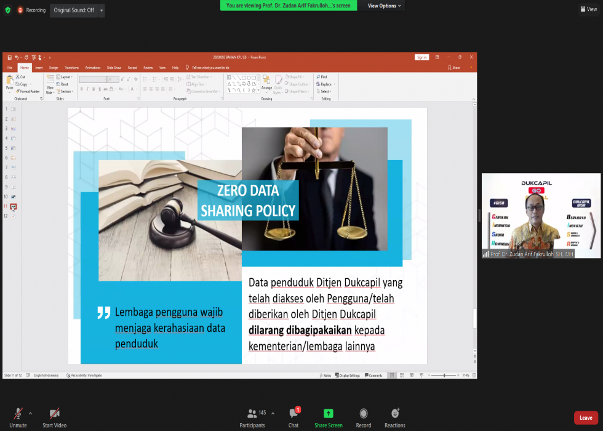This screenshot has height=431, width=603.
Task: Open the Participants panel
Action: [x=252, y=414]
